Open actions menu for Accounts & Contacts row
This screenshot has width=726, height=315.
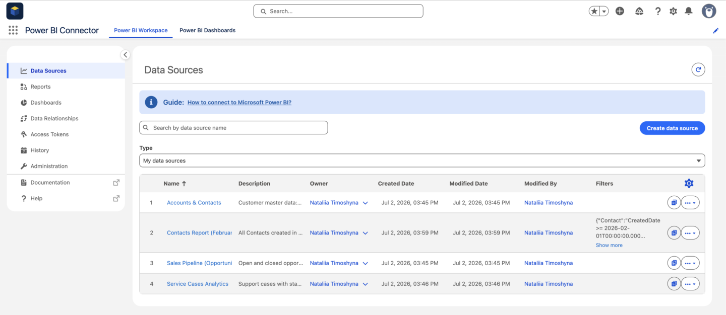click(690, 203)
